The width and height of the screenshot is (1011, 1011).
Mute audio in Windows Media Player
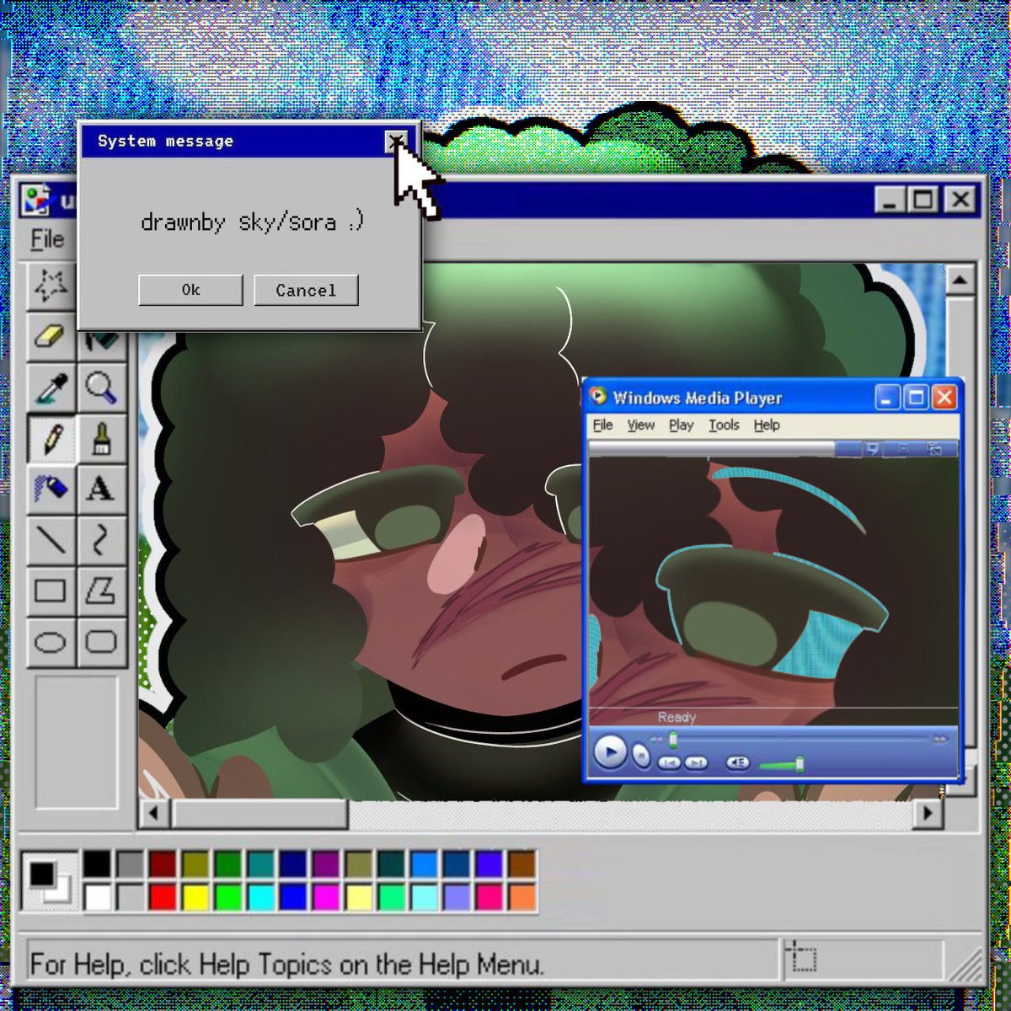pos(738,761)
